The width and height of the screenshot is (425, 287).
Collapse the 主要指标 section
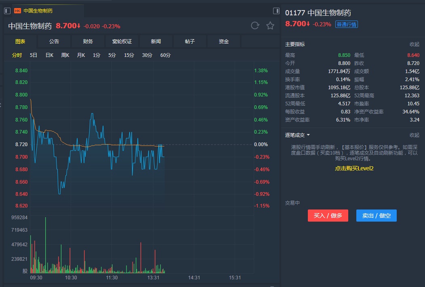pos(414,44)
